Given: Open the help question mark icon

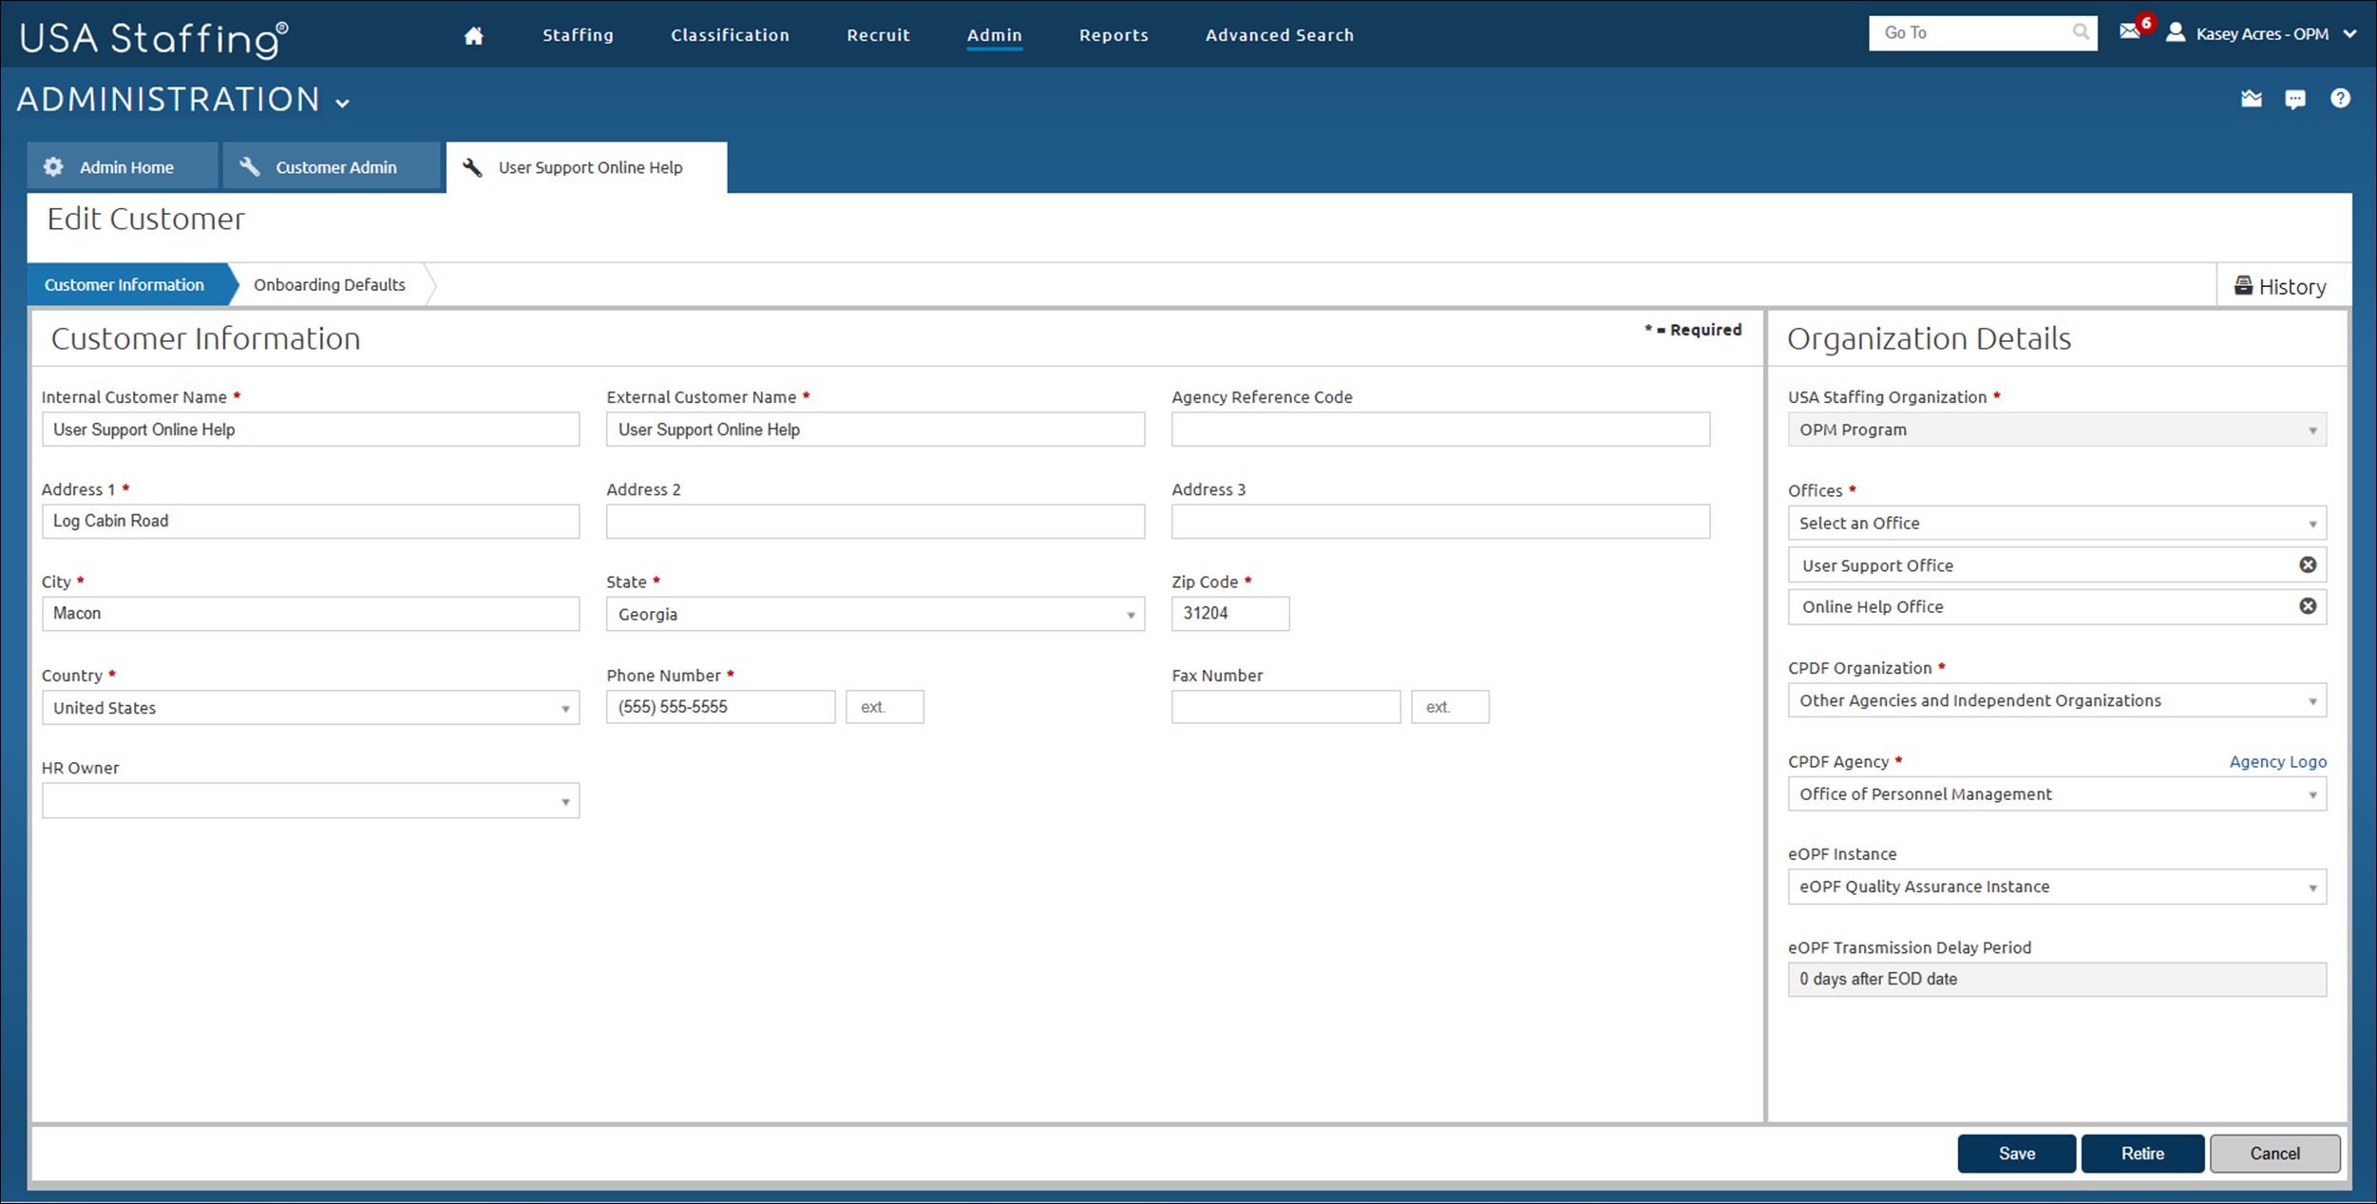Looking at the screenshot, I should (2340, 98).
